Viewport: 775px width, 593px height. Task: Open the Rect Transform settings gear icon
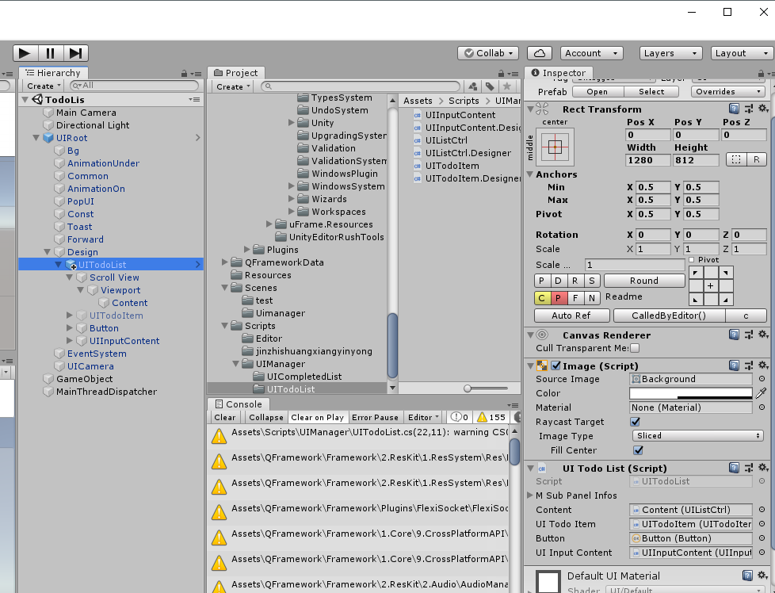763,109
